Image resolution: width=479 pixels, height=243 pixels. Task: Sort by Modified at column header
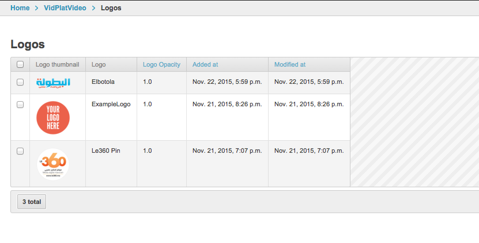[x=290, y=65]
